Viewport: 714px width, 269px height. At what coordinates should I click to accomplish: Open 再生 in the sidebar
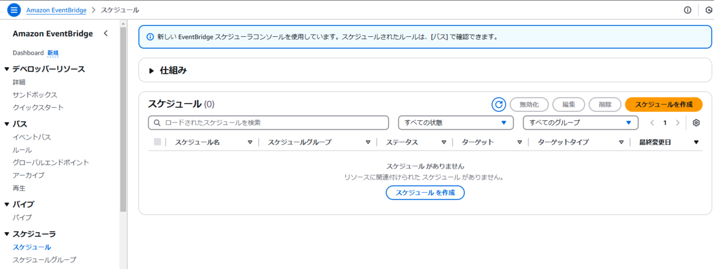[19, 188]
